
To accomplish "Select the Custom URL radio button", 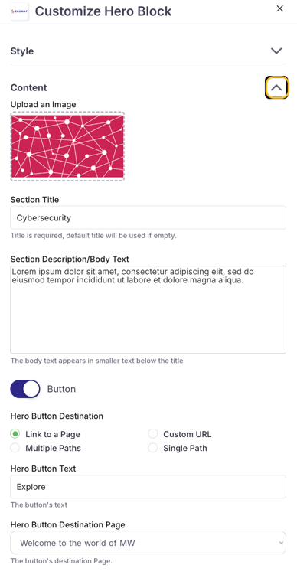I will pos(153,434).
